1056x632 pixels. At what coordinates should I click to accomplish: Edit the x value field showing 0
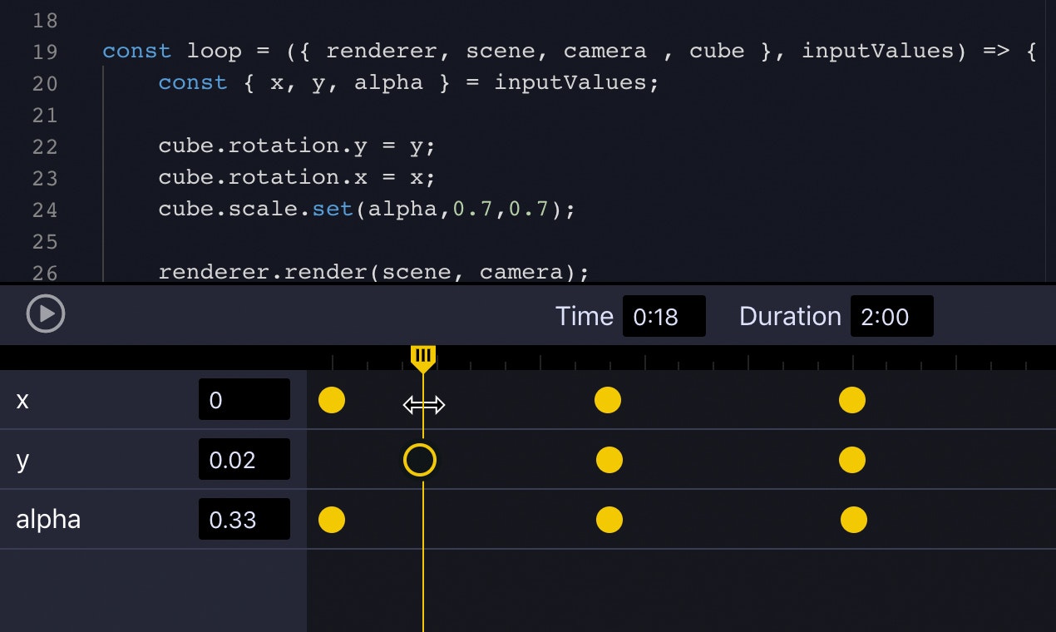point(244,399)
